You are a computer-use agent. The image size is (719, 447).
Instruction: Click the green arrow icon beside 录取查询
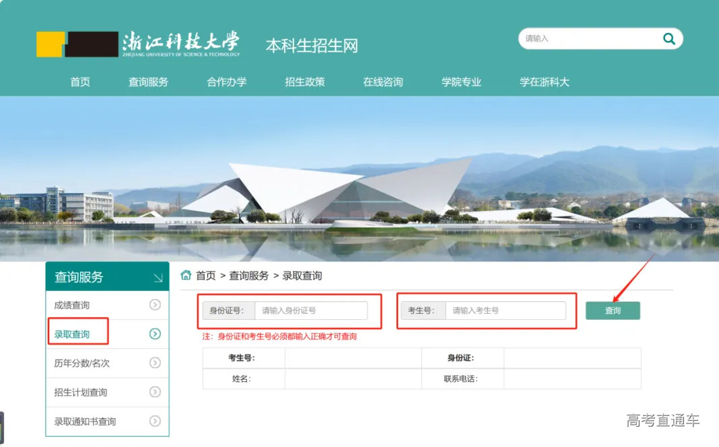(x=156, y=332)
